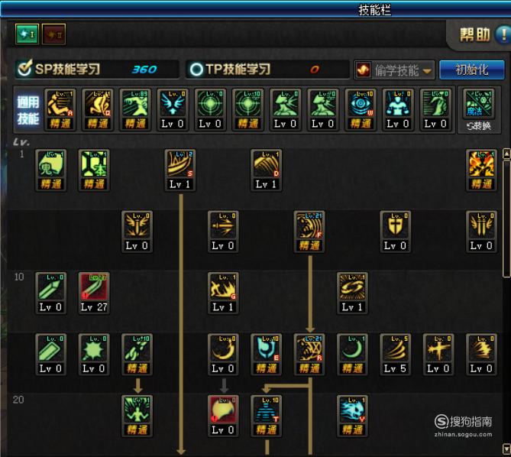Click the scrollbar down arrow
This screenshot has height=457, width=511.
point(506,449)
